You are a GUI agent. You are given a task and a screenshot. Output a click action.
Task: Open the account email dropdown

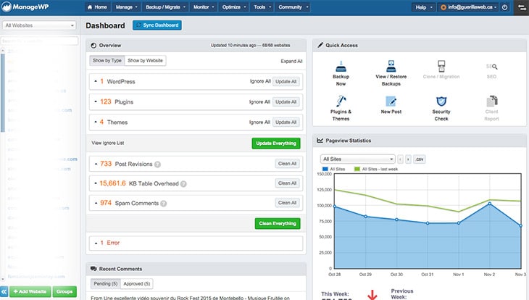coord(469,7)
